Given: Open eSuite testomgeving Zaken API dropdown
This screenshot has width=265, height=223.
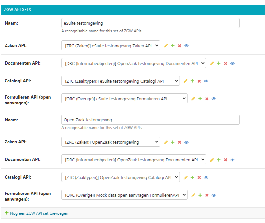Looking at the screenshot, I should 110,46.
